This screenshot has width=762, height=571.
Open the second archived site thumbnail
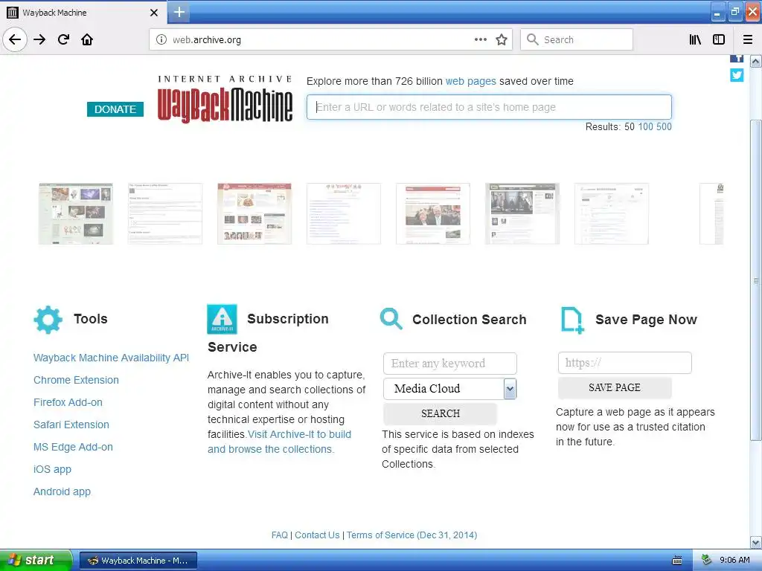(165, 213)
